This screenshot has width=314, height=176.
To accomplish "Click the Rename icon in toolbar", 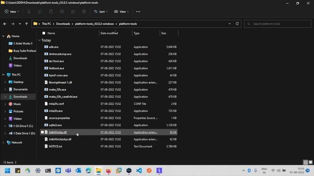I will pyautogui.click(x=62, y=12).
